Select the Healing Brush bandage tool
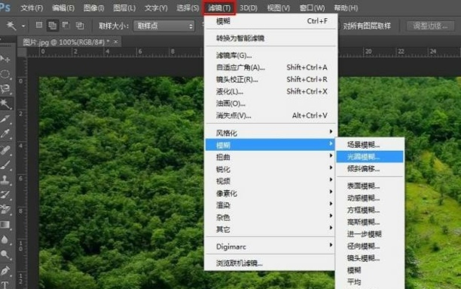This screenshot has width=461, height=289. (5, 150)
